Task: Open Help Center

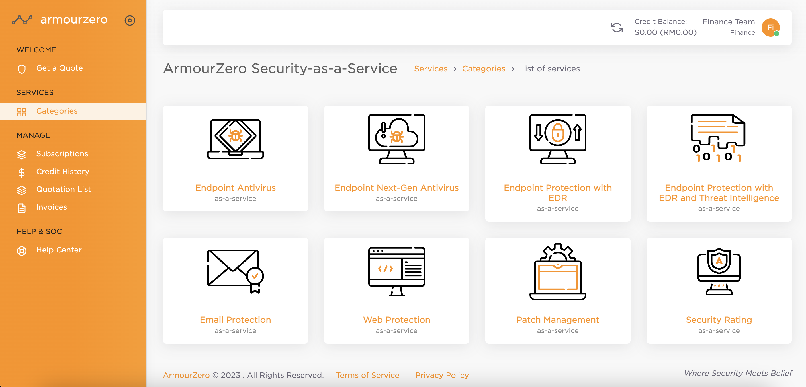Action: click(59, 250)
